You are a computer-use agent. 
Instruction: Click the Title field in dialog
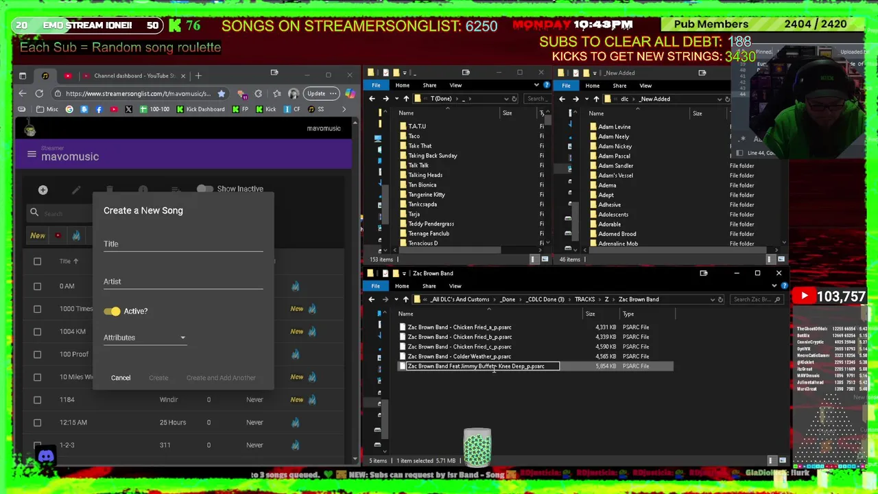coord(183,244)
